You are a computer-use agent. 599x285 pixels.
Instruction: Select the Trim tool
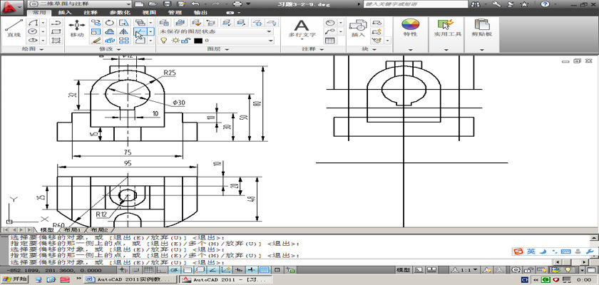pos(140,31)
